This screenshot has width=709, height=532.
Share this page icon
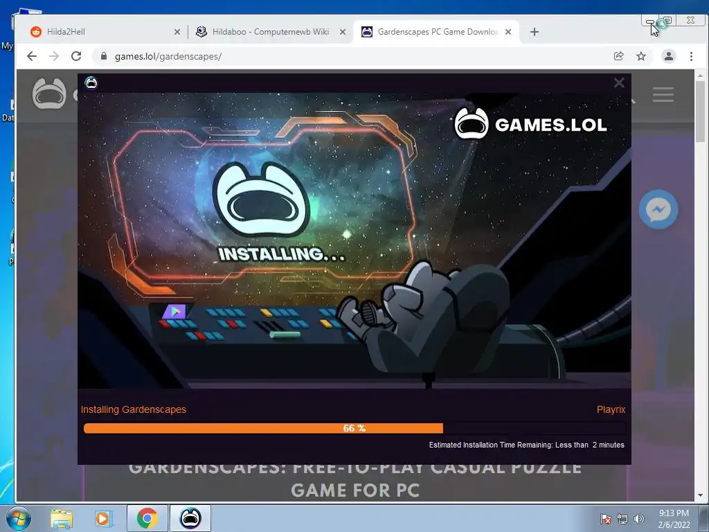pyautogui.click(x=618, y=56)
